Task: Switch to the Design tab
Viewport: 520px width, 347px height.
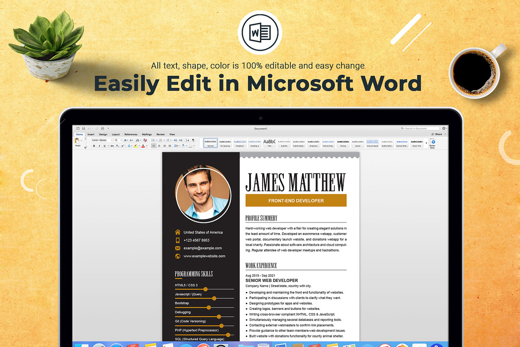Action: [x=103, y=134]
